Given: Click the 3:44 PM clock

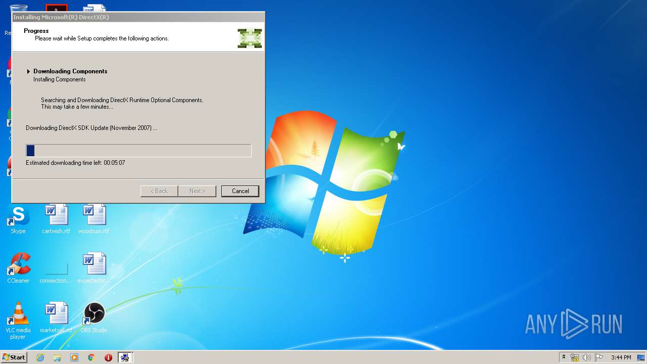Looking at the screenshot, I should (621, 357).
